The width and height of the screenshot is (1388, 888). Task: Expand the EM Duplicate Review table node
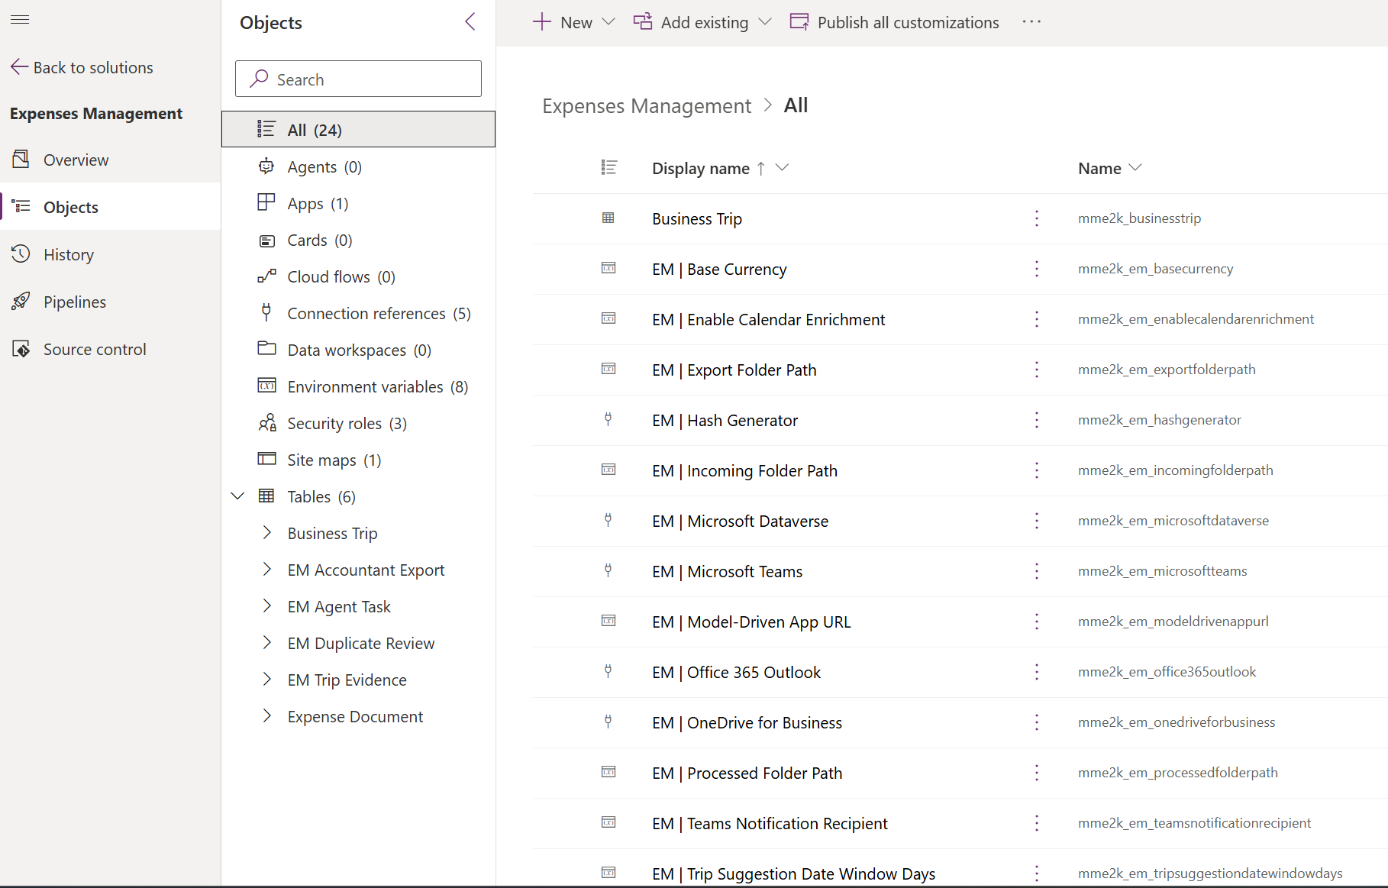click(266, 643)
